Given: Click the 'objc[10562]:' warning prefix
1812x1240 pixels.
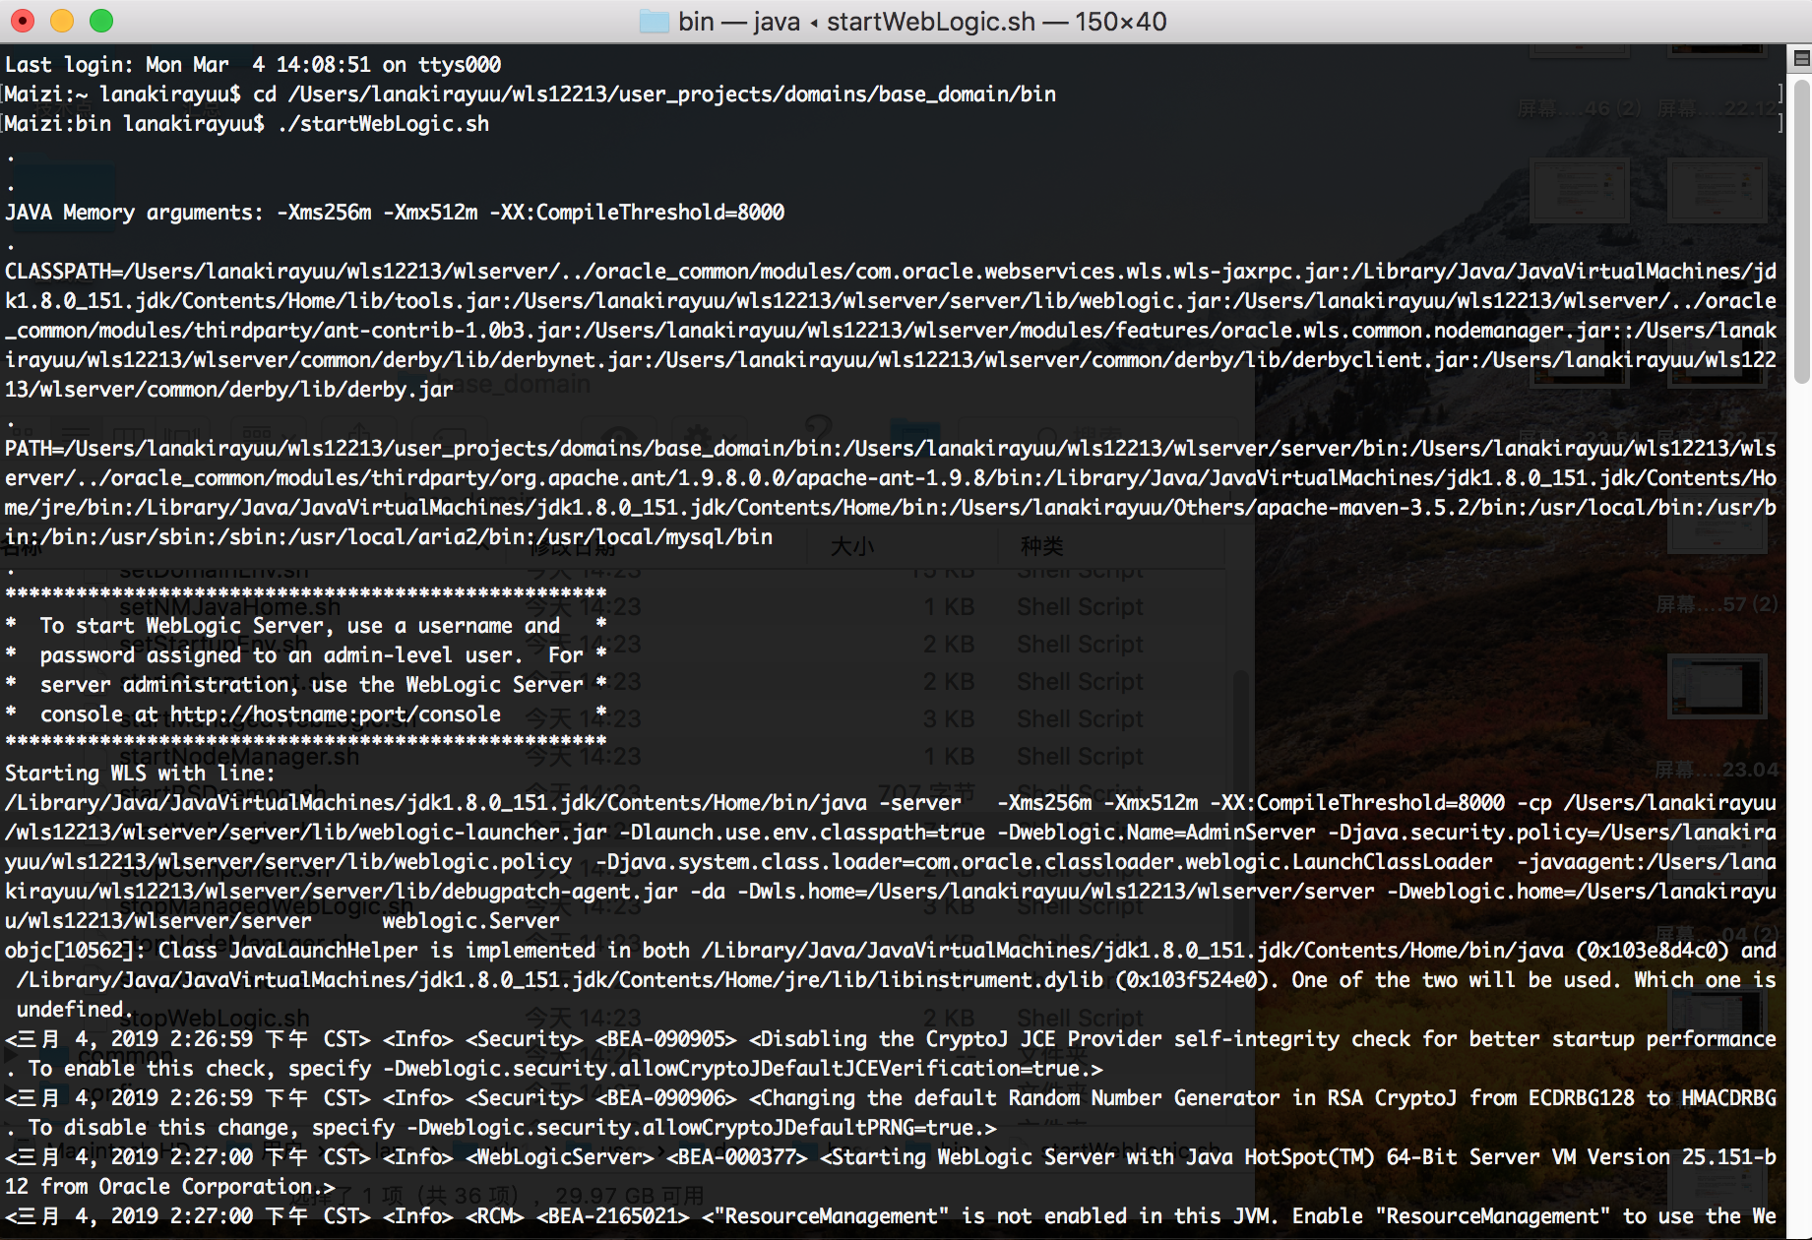Looking at the screenshot, I should 76,951.
